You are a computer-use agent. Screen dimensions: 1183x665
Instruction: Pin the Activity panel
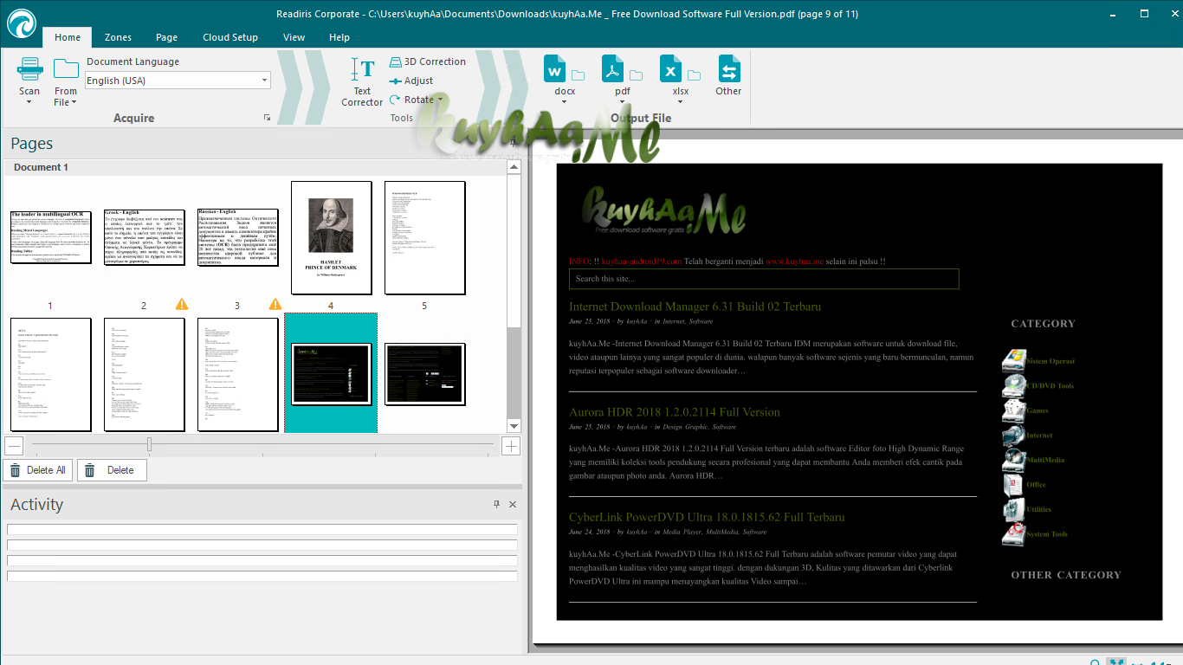[496, 504]
